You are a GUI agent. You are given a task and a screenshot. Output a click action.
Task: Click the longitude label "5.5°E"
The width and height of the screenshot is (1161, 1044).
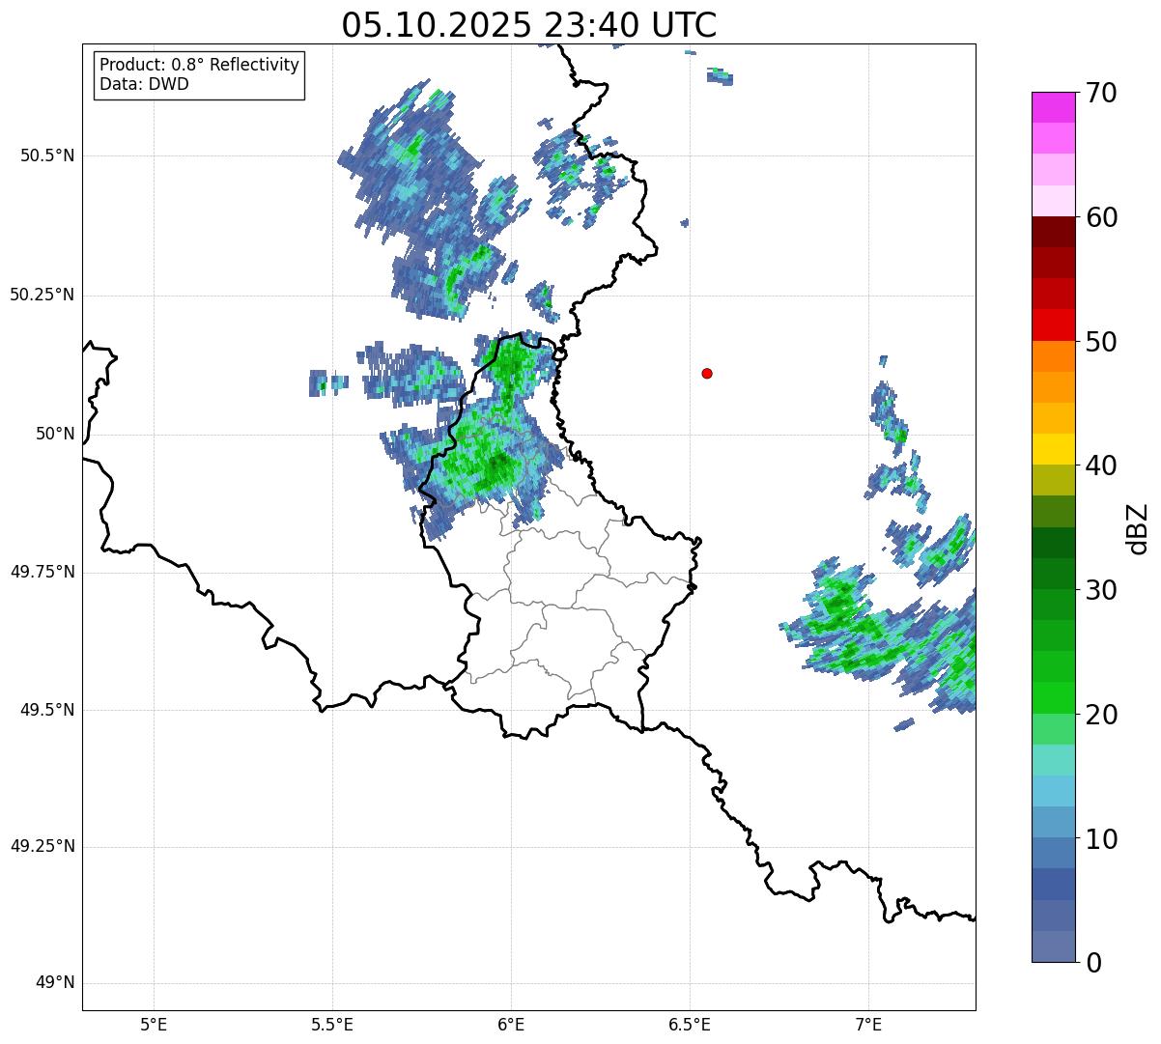point(332,1025)
